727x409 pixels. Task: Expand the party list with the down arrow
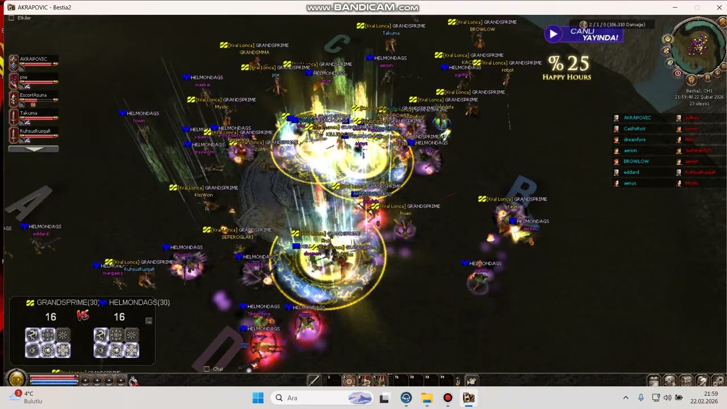click(34, 149)
